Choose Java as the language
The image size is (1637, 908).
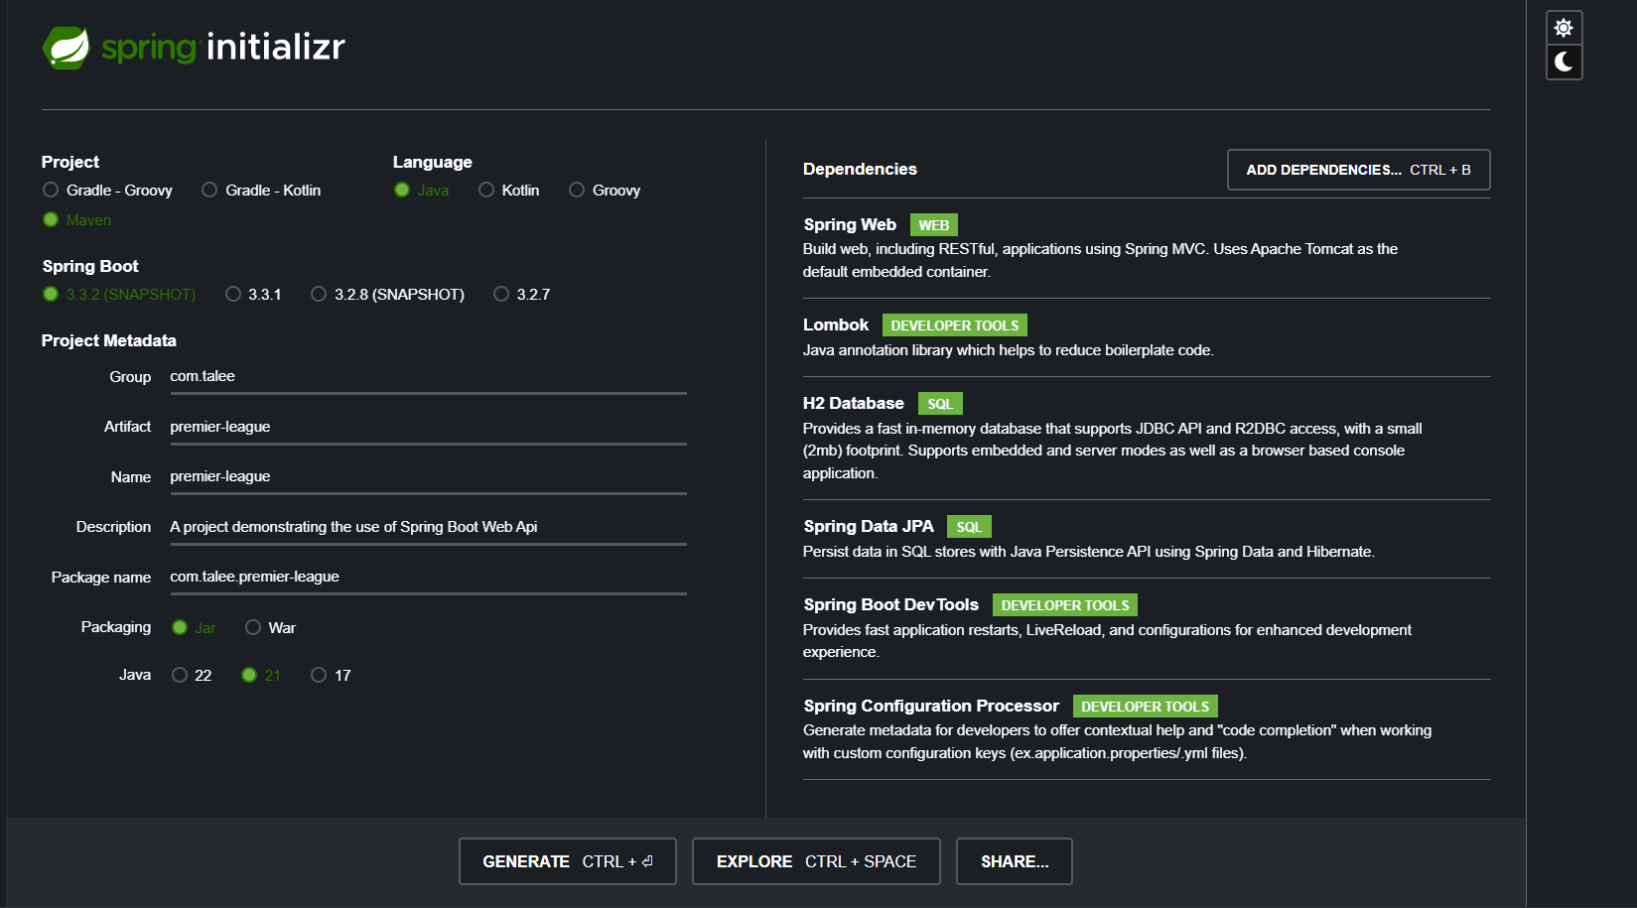[x=421, y=191]
